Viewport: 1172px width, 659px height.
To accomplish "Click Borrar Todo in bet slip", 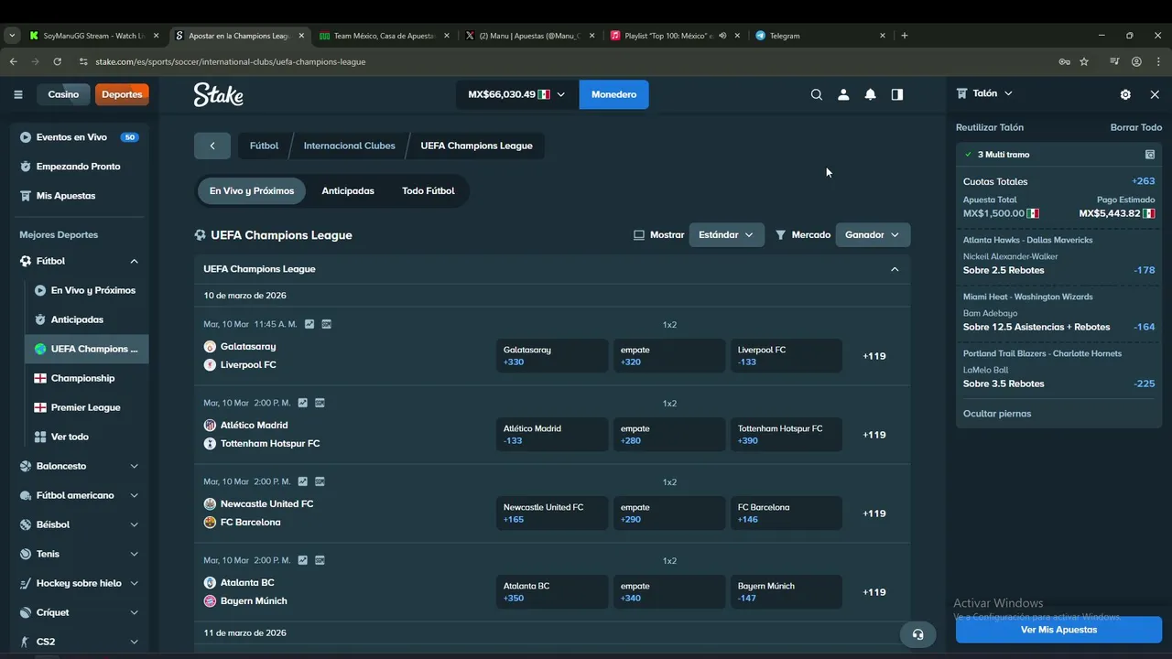I will click(1136, 127).
